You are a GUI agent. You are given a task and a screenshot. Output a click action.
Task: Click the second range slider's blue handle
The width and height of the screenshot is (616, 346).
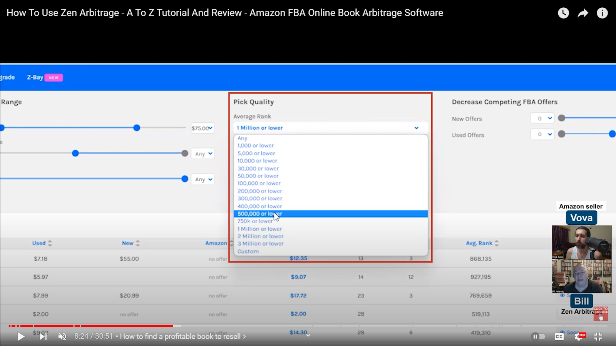(75, 153)
